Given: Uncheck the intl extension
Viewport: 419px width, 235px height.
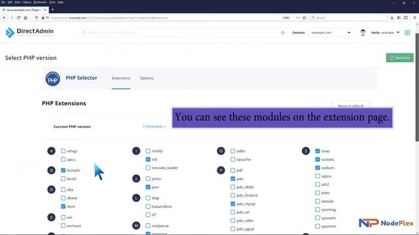Looking at the screenshot, I should 148,159.
